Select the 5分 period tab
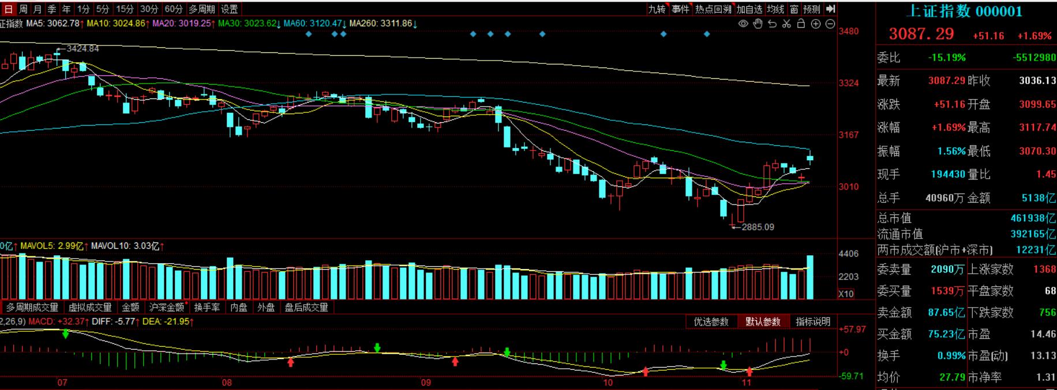The image size is (1057, 390). click(x=103, y=9)
